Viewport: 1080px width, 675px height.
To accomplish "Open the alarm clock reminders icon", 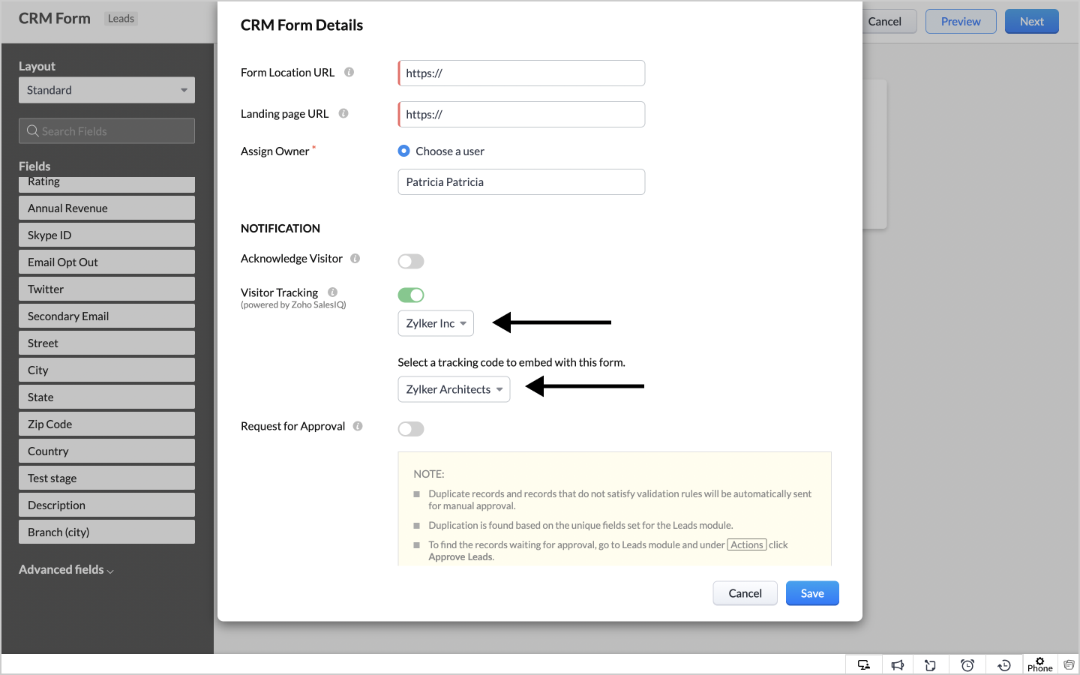I will [967, 665].
